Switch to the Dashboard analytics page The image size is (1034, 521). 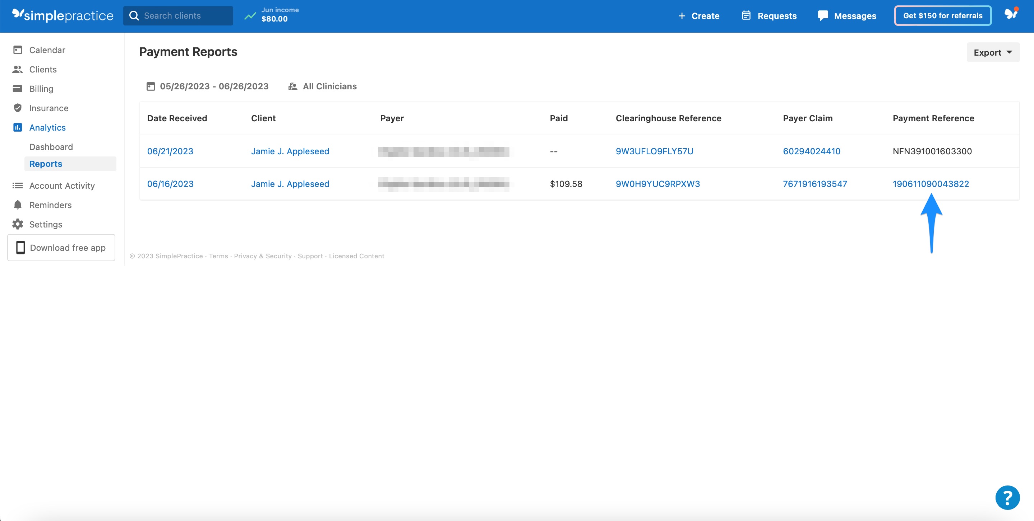point(51,147)
